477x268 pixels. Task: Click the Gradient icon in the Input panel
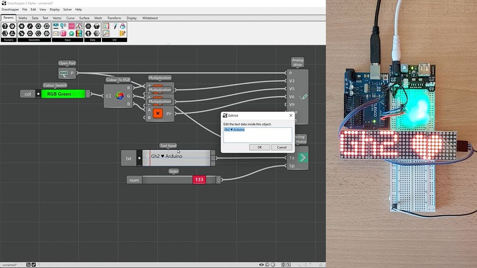click(79, 34)
